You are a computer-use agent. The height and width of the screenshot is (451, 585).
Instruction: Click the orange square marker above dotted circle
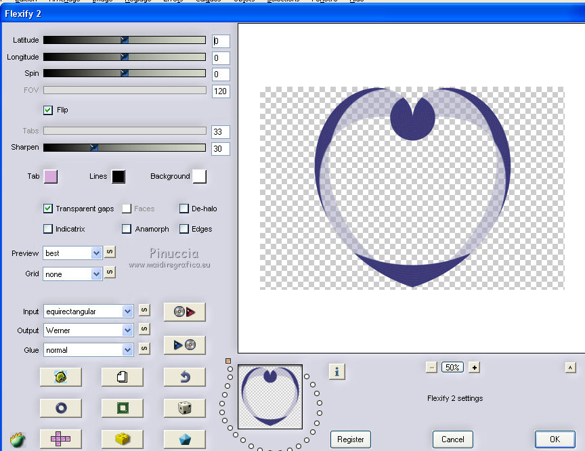228,361
